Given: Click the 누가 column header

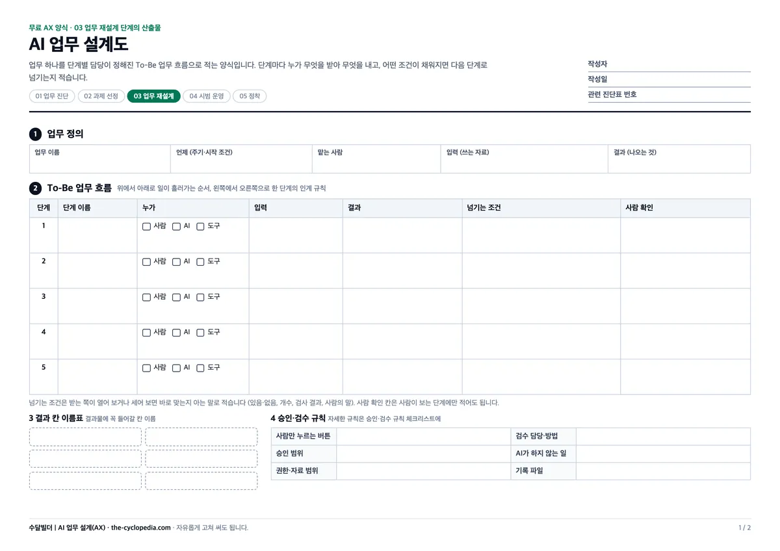Looking at the screenshot, I should [x=193, y=208].
